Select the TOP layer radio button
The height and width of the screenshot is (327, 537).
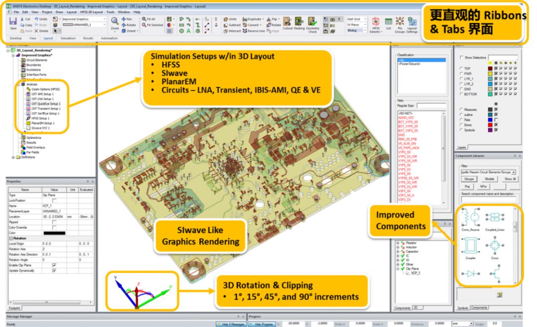pos(461,68)
